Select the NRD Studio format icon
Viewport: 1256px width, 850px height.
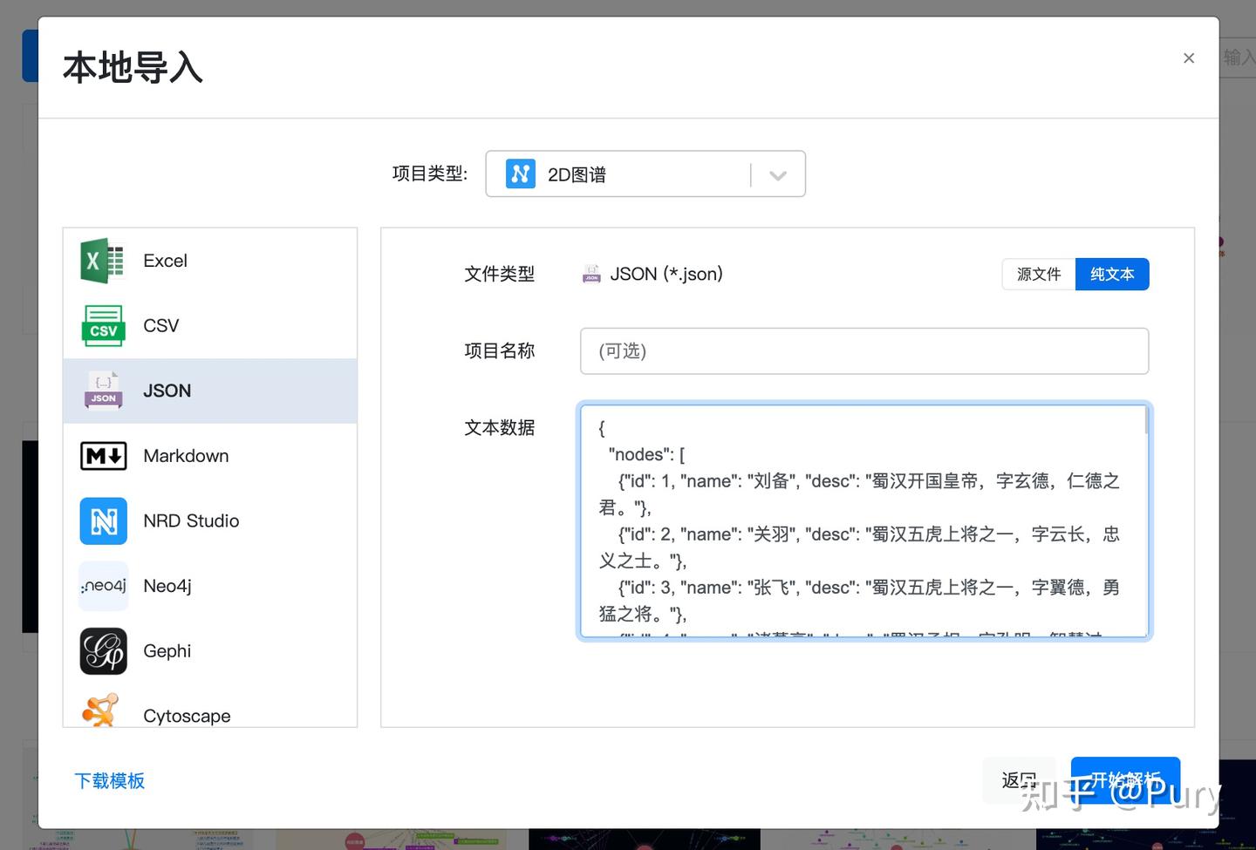coord(102,520)
